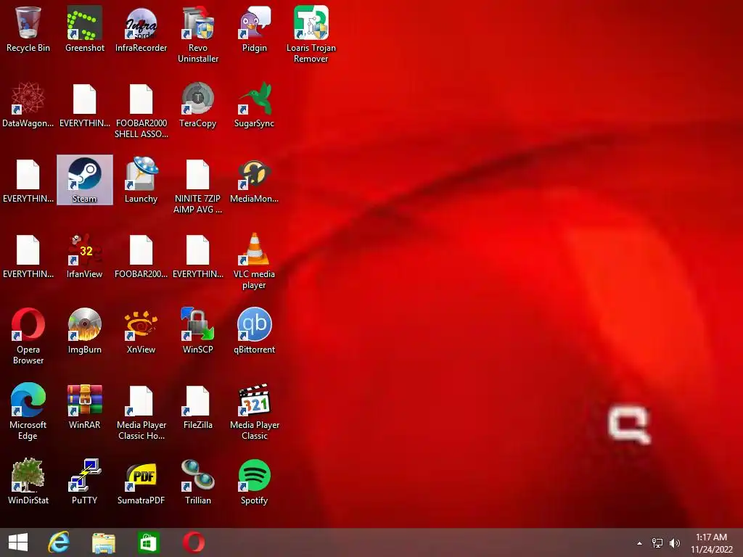Image resolution: width=743 pixels, height=557 pixels.
Task: Select the Loaris Trojan Remover shortcut
Action: coord(311,34)
